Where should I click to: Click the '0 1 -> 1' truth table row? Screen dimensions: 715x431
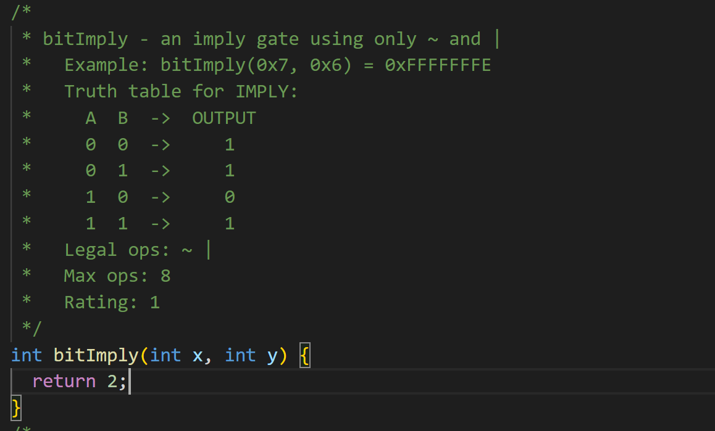(160, 171)
